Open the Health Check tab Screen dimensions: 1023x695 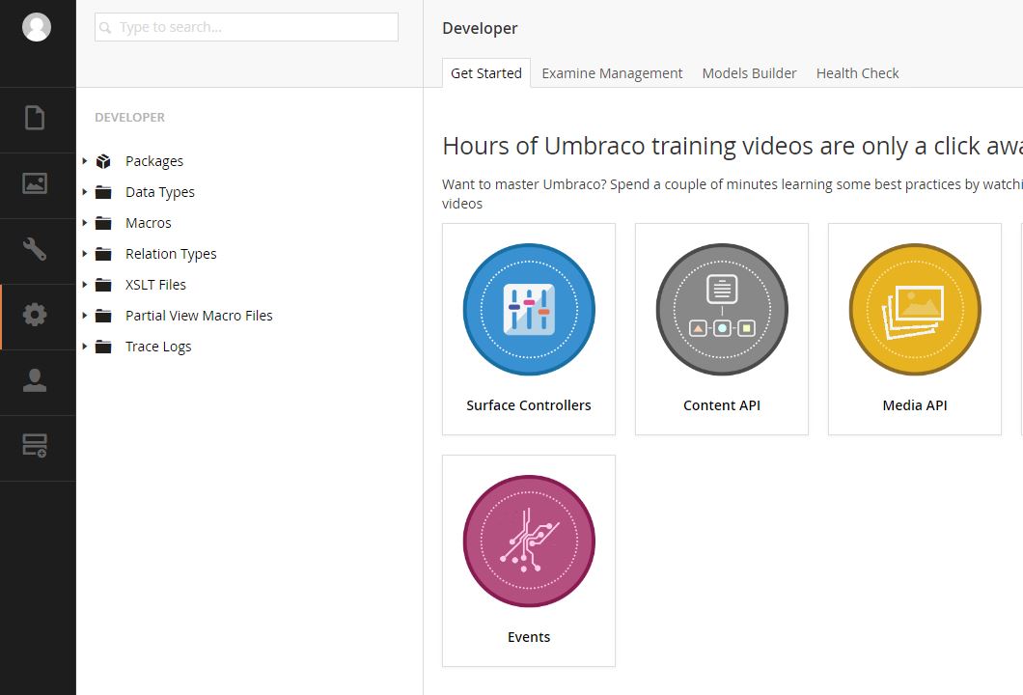[857, 73]
